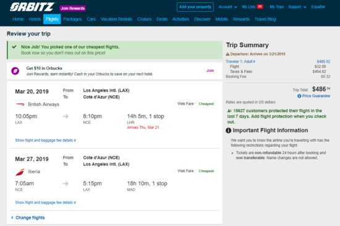Click the Price Guarantee info icon
Image resolution: width=340 pixels, height=226 pixels.
tap(299, 96)
